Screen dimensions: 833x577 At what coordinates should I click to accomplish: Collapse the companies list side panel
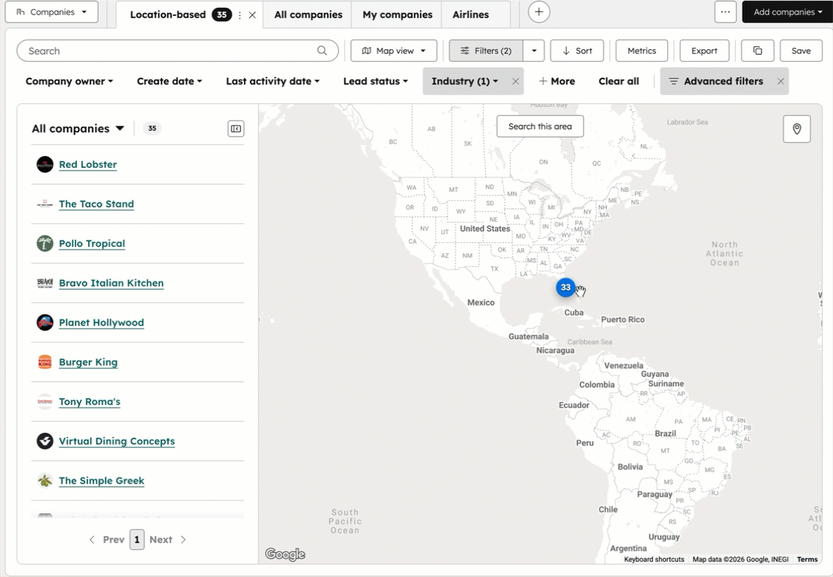236,128
